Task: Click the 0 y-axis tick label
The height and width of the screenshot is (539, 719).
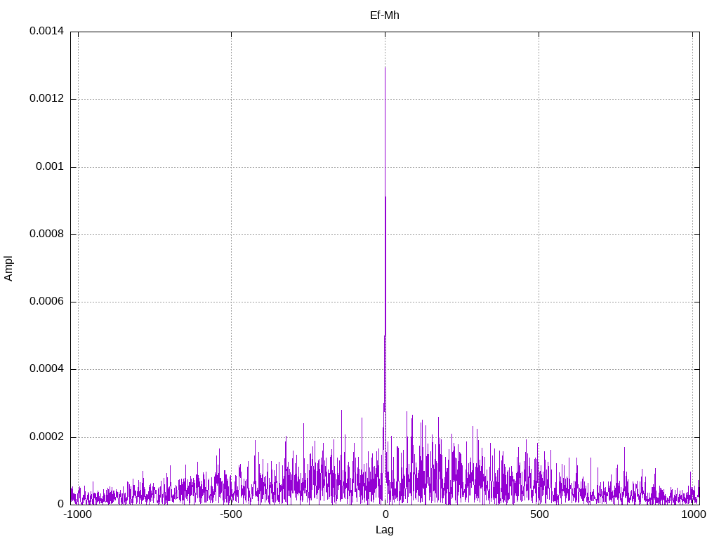Action: [x=60, y=504]
